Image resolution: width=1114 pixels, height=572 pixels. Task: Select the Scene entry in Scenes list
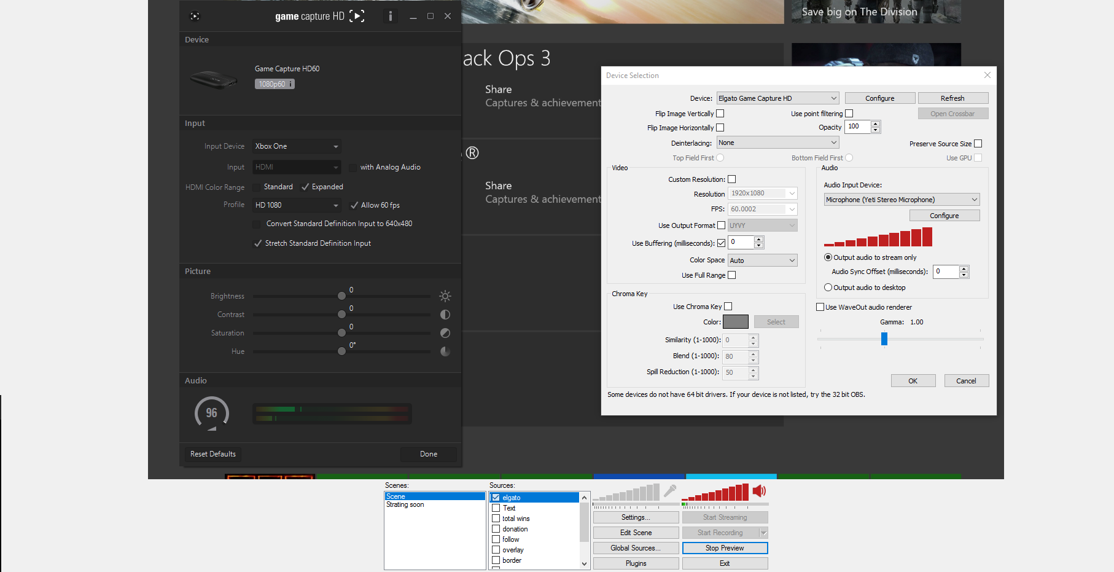pyautogui.click(x=435, y=496)
